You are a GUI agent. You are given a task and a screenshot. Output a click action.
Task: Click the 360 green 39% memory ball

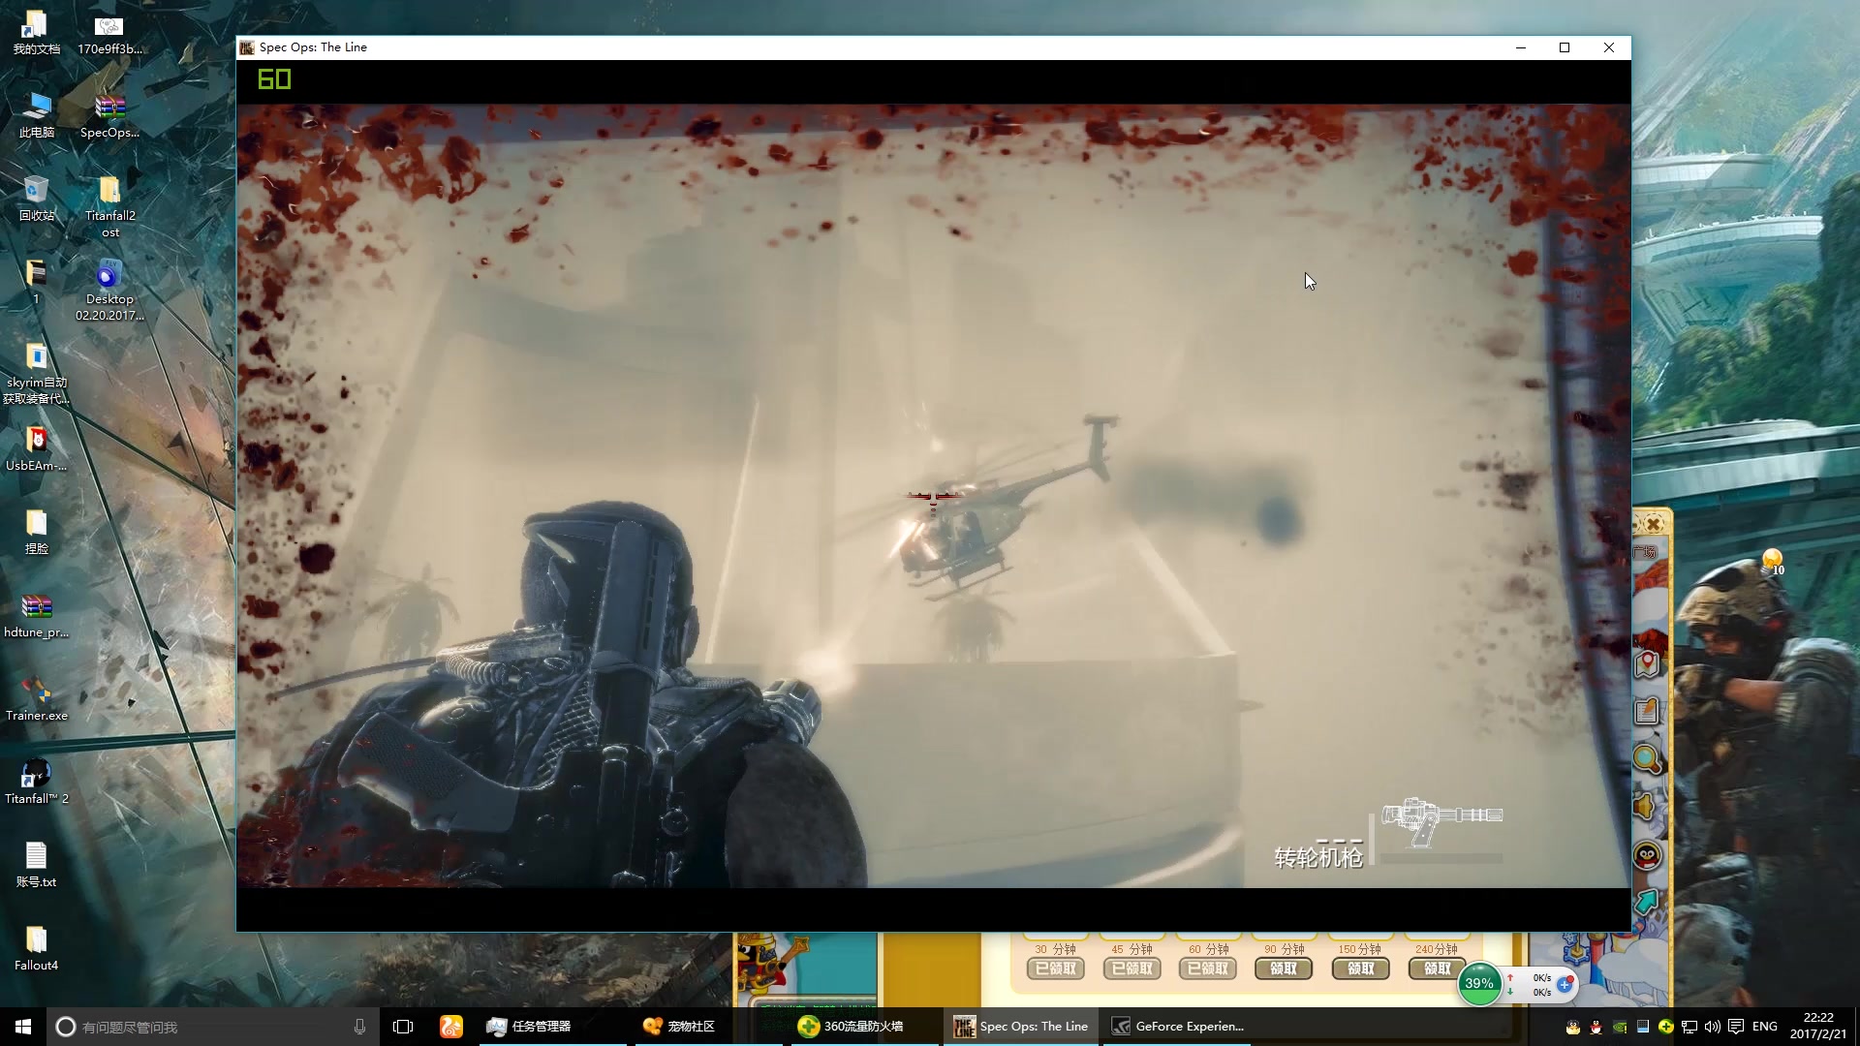tap(1479, 984)
